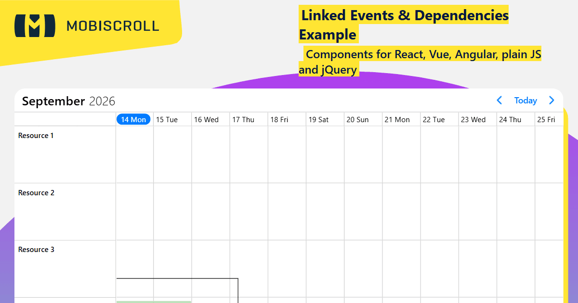Select the 24 Thu day header

pyautogui.click(x=510, y=120)
